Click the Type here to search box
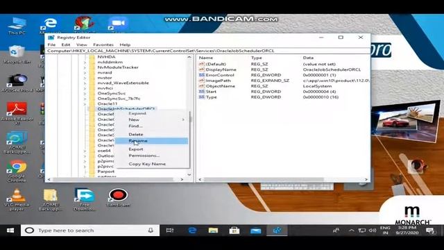The image size is (444, 250). (90, 231)
